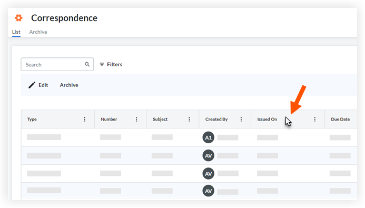The width and height of the screenshot is (365, 208).
Task: Open the orange gear settings icon
Action: click(18, 18)
